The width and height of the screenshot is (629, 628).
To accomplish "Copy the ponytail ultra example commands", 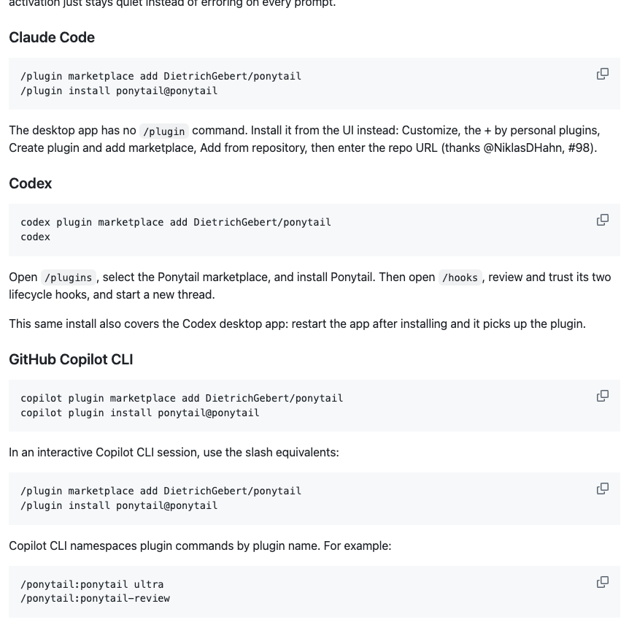I will point(603,582).
